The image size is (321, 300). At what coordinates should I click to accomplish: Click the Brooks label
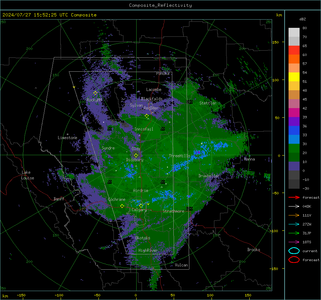pyautogui.click(x=254, y=250)
